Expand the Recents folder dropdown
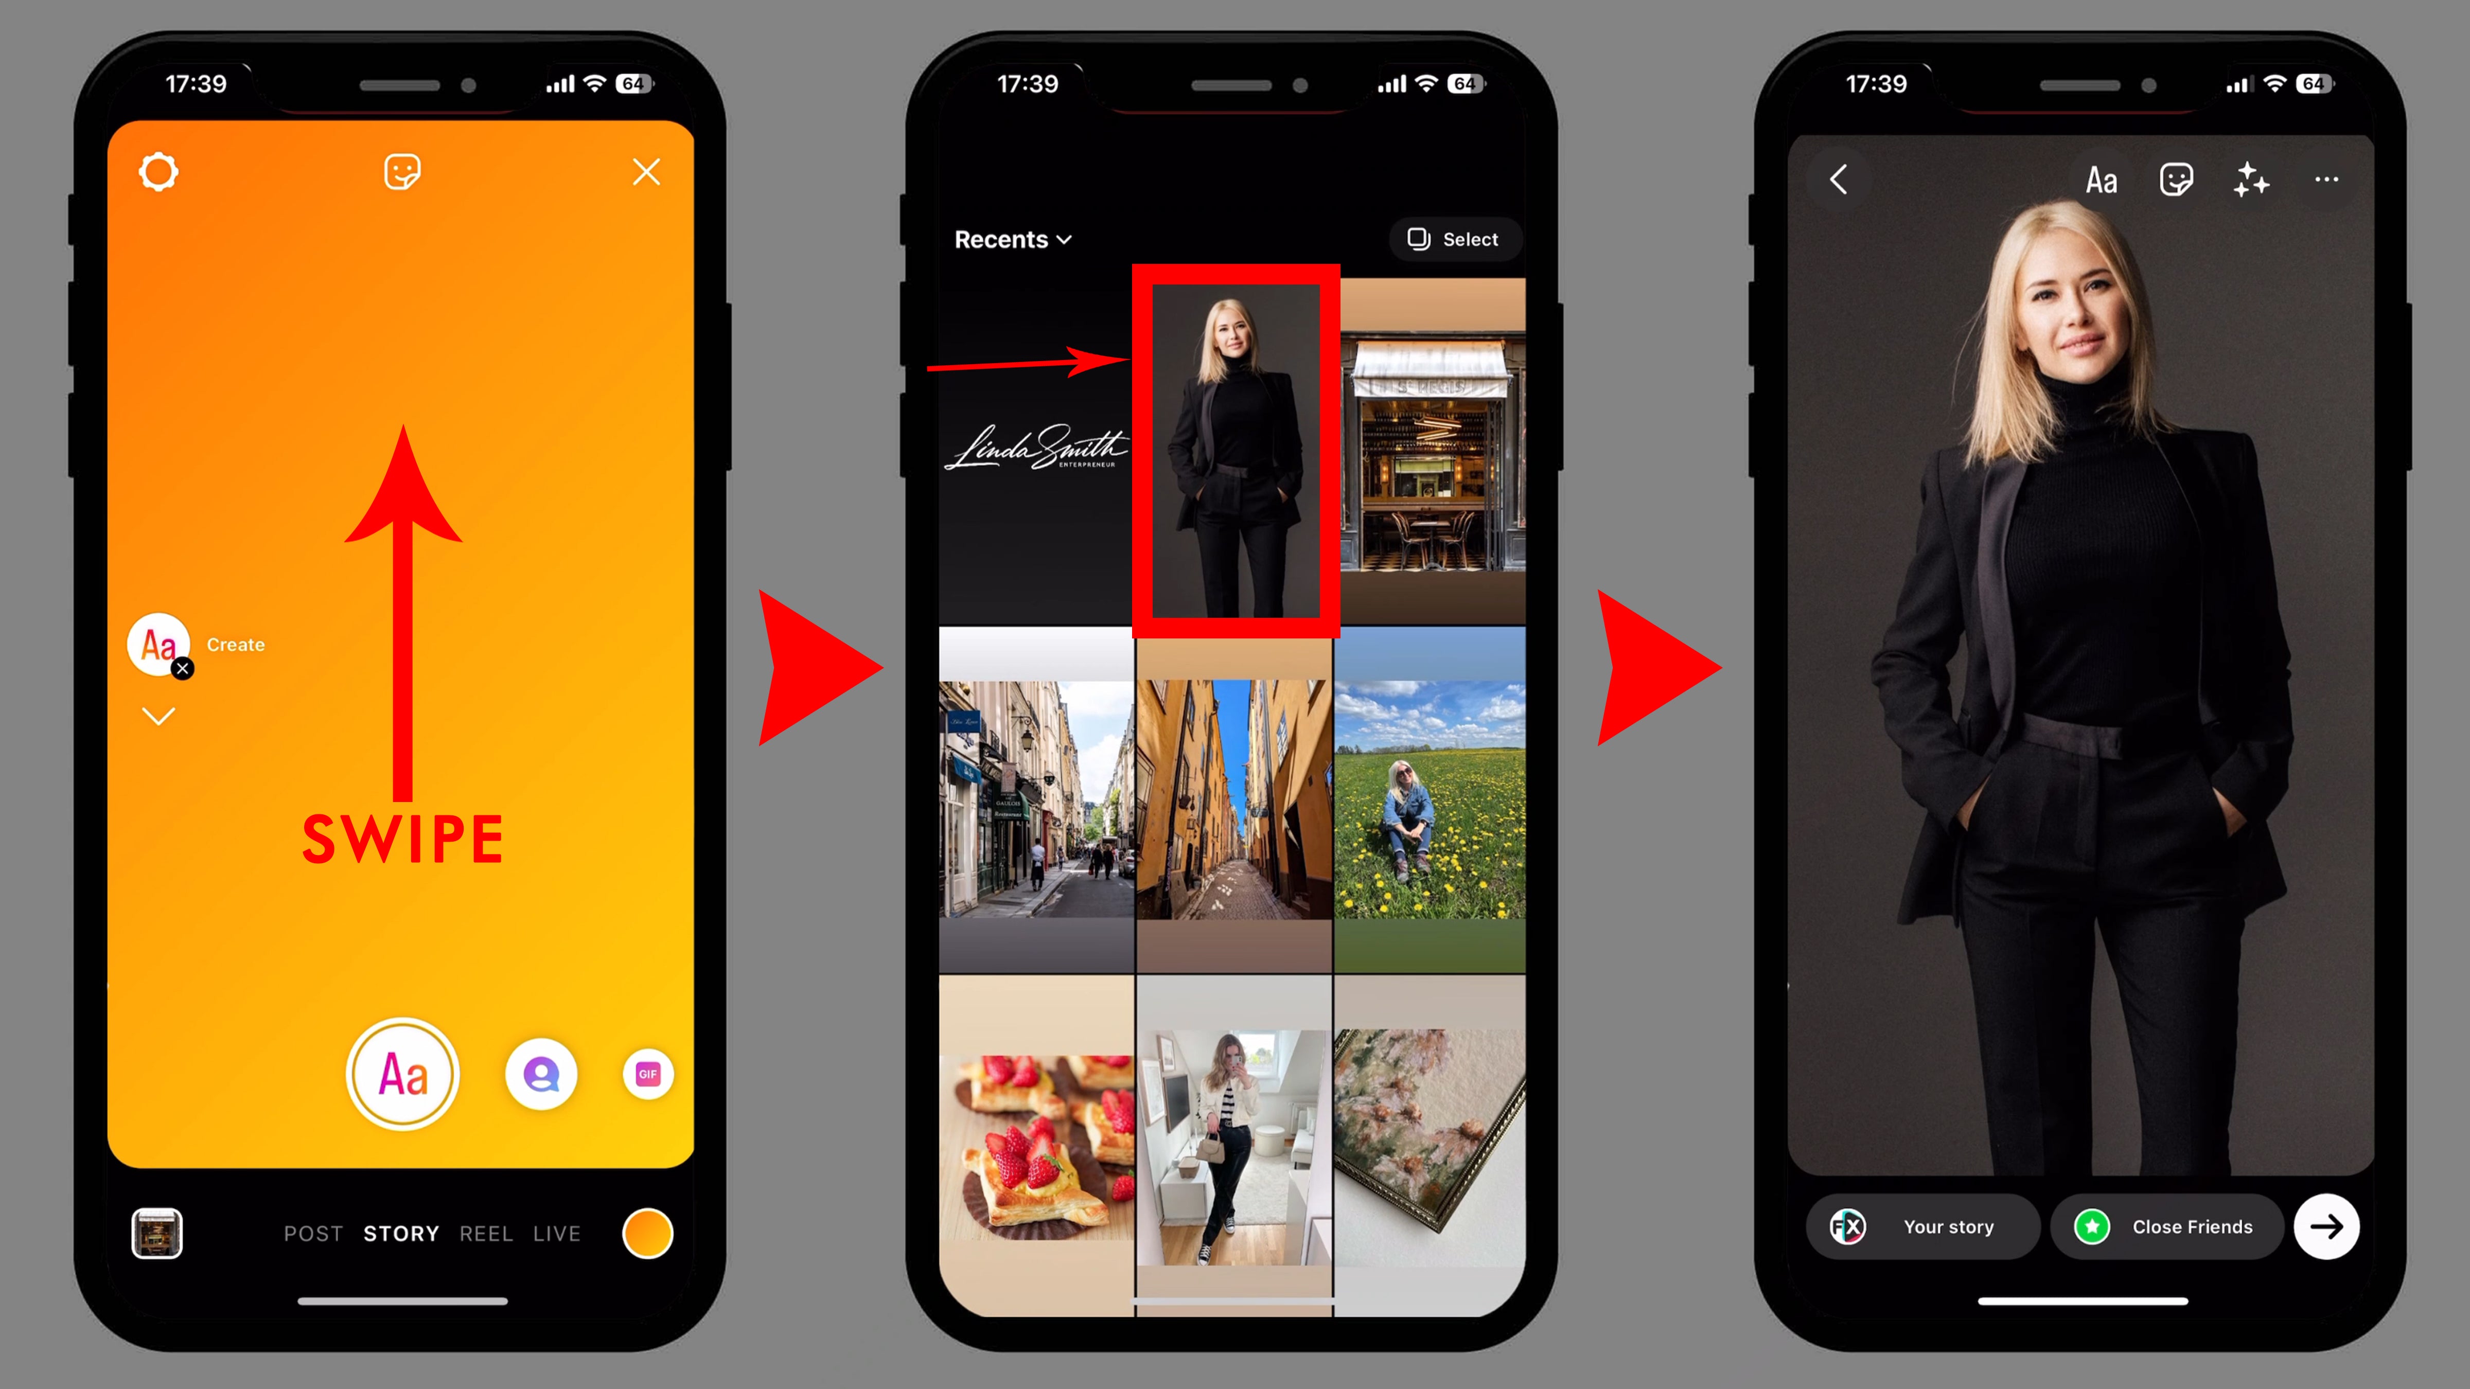2470x1389 pixels. point(1013,238)
